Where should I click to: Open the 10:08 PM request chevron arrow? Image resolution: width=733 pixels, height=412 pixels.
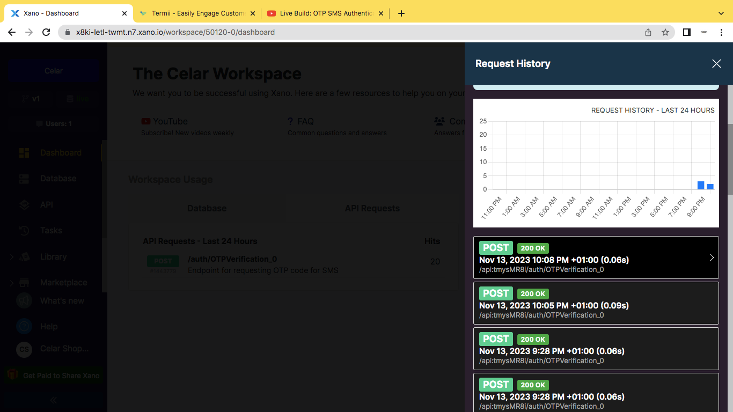[x=712, y=257]
